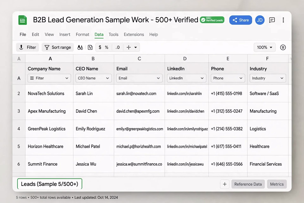This screenshot has width=304, height=203.
Task: Select the Financial Services cell
Action: coord(268,164)
